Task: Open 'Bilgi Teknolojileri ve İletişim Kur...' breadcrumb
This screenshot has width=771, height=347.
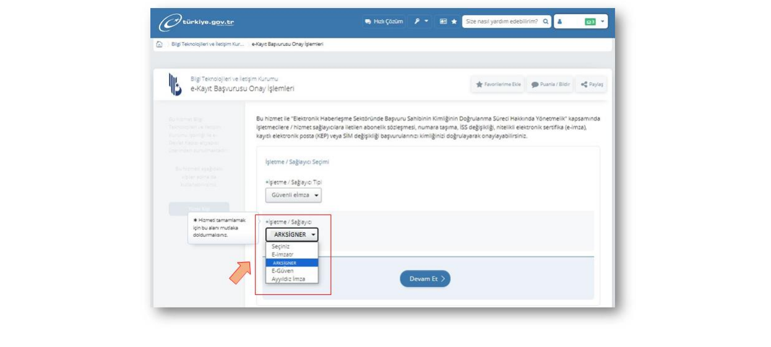Action: 207,45
